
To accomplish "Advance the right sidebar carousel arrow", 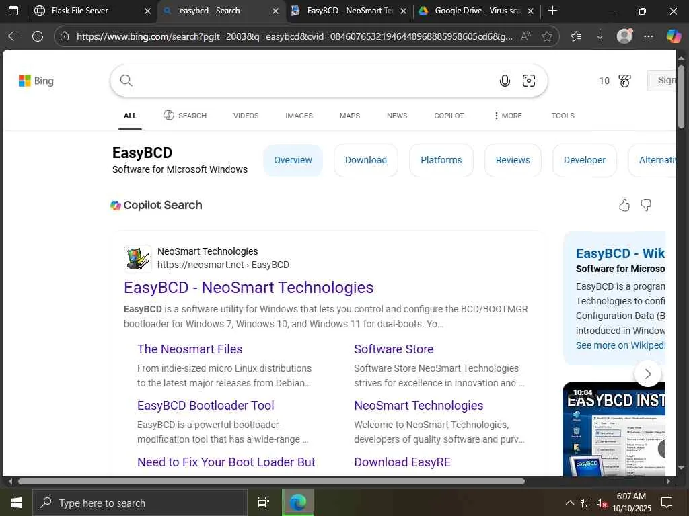I will tap(648, 374).
